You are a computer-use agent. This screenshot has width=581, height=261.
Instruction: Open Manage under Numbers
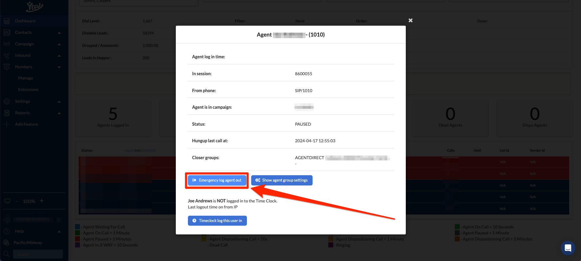pos(25,78)
